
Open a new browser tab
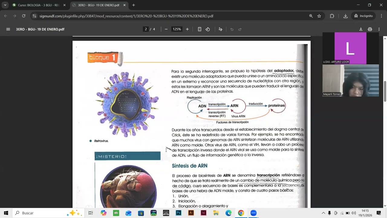[x=134, y=5]
